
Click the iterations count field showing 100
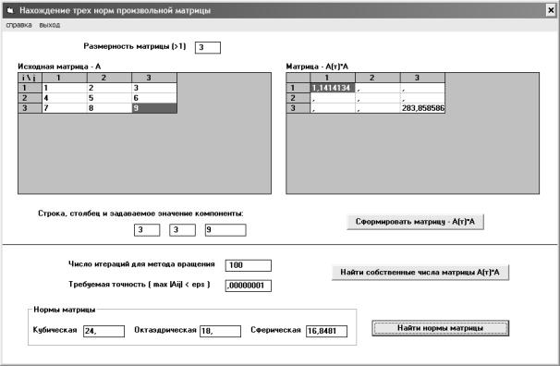(249, 265)
